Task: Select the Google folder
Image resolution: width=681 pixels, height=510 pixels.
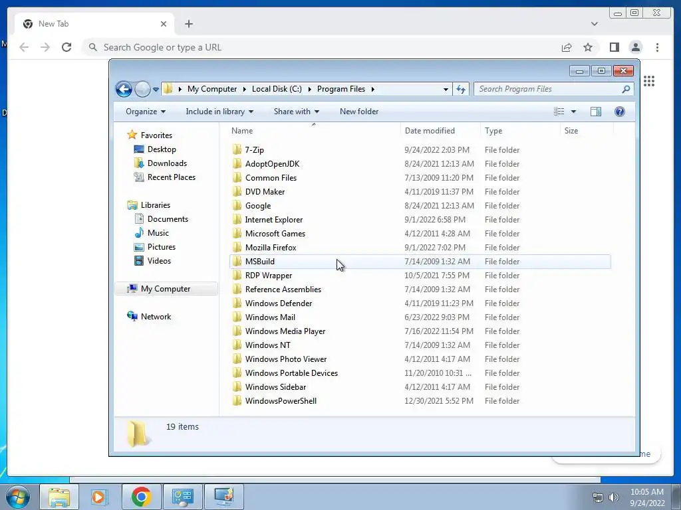Action: tap(257, 206)
